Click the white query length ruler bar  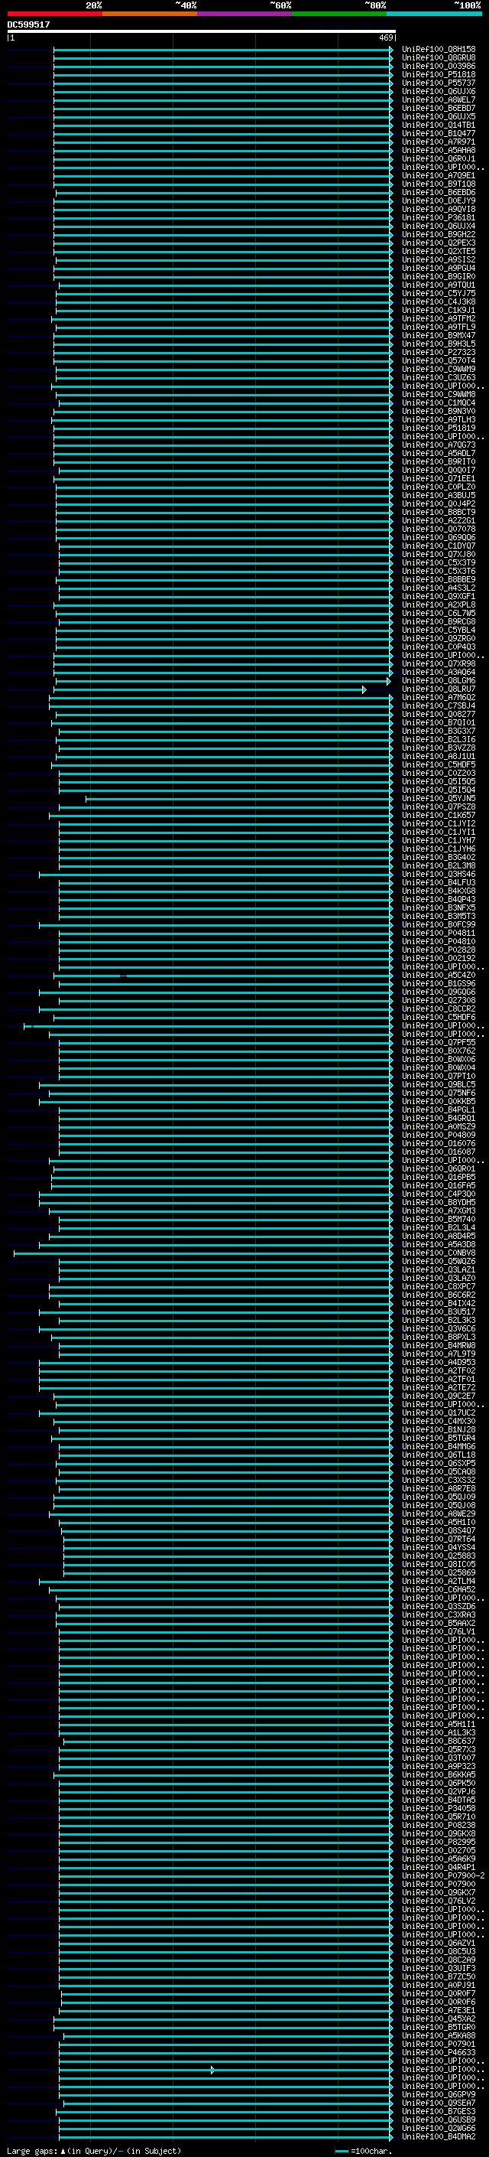coord(201,32)
